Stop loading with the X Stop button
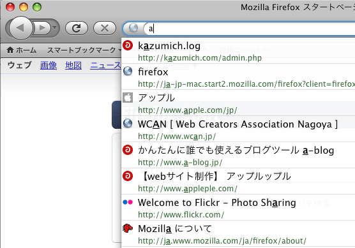The height and width of the screenshot is (248, 355). click(x=105, y=28)
